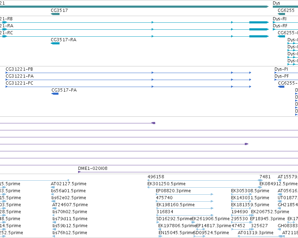Click the teal CG3517 gene arrow glyph
This screenshot has height=238, width=298.
(55, 14)
